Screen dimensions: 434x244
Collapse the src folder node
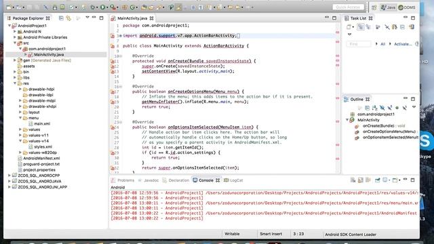[15, 43]
